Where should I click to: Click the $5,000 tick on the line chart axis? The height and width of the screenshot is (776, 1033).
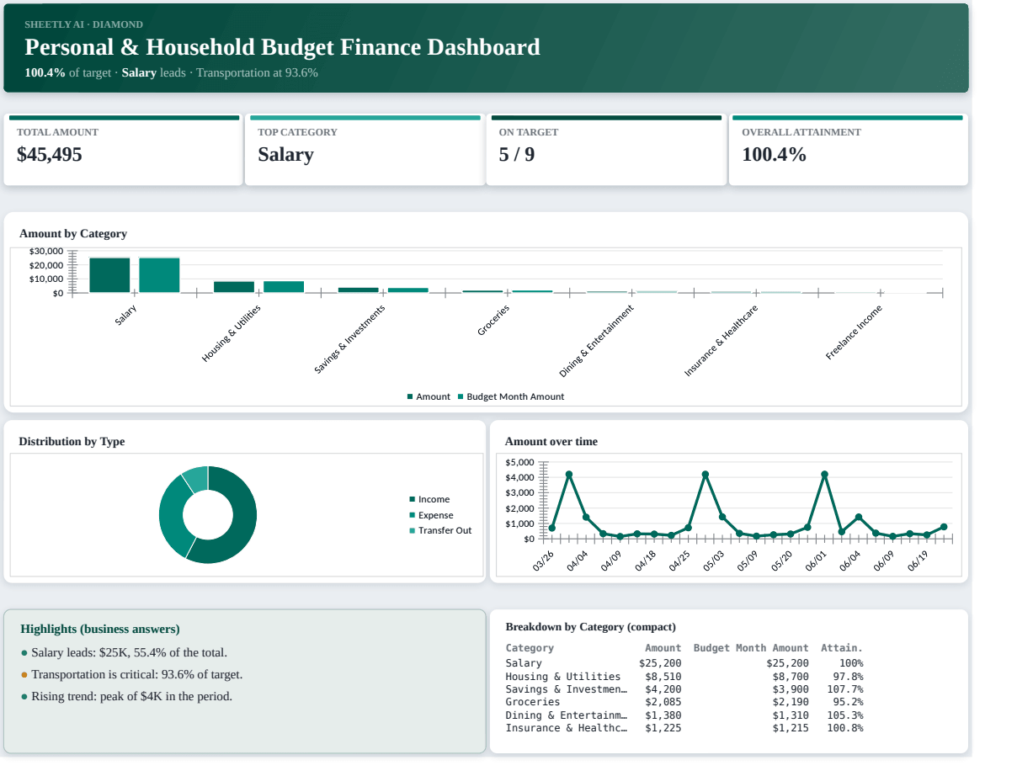click(519, 462)
